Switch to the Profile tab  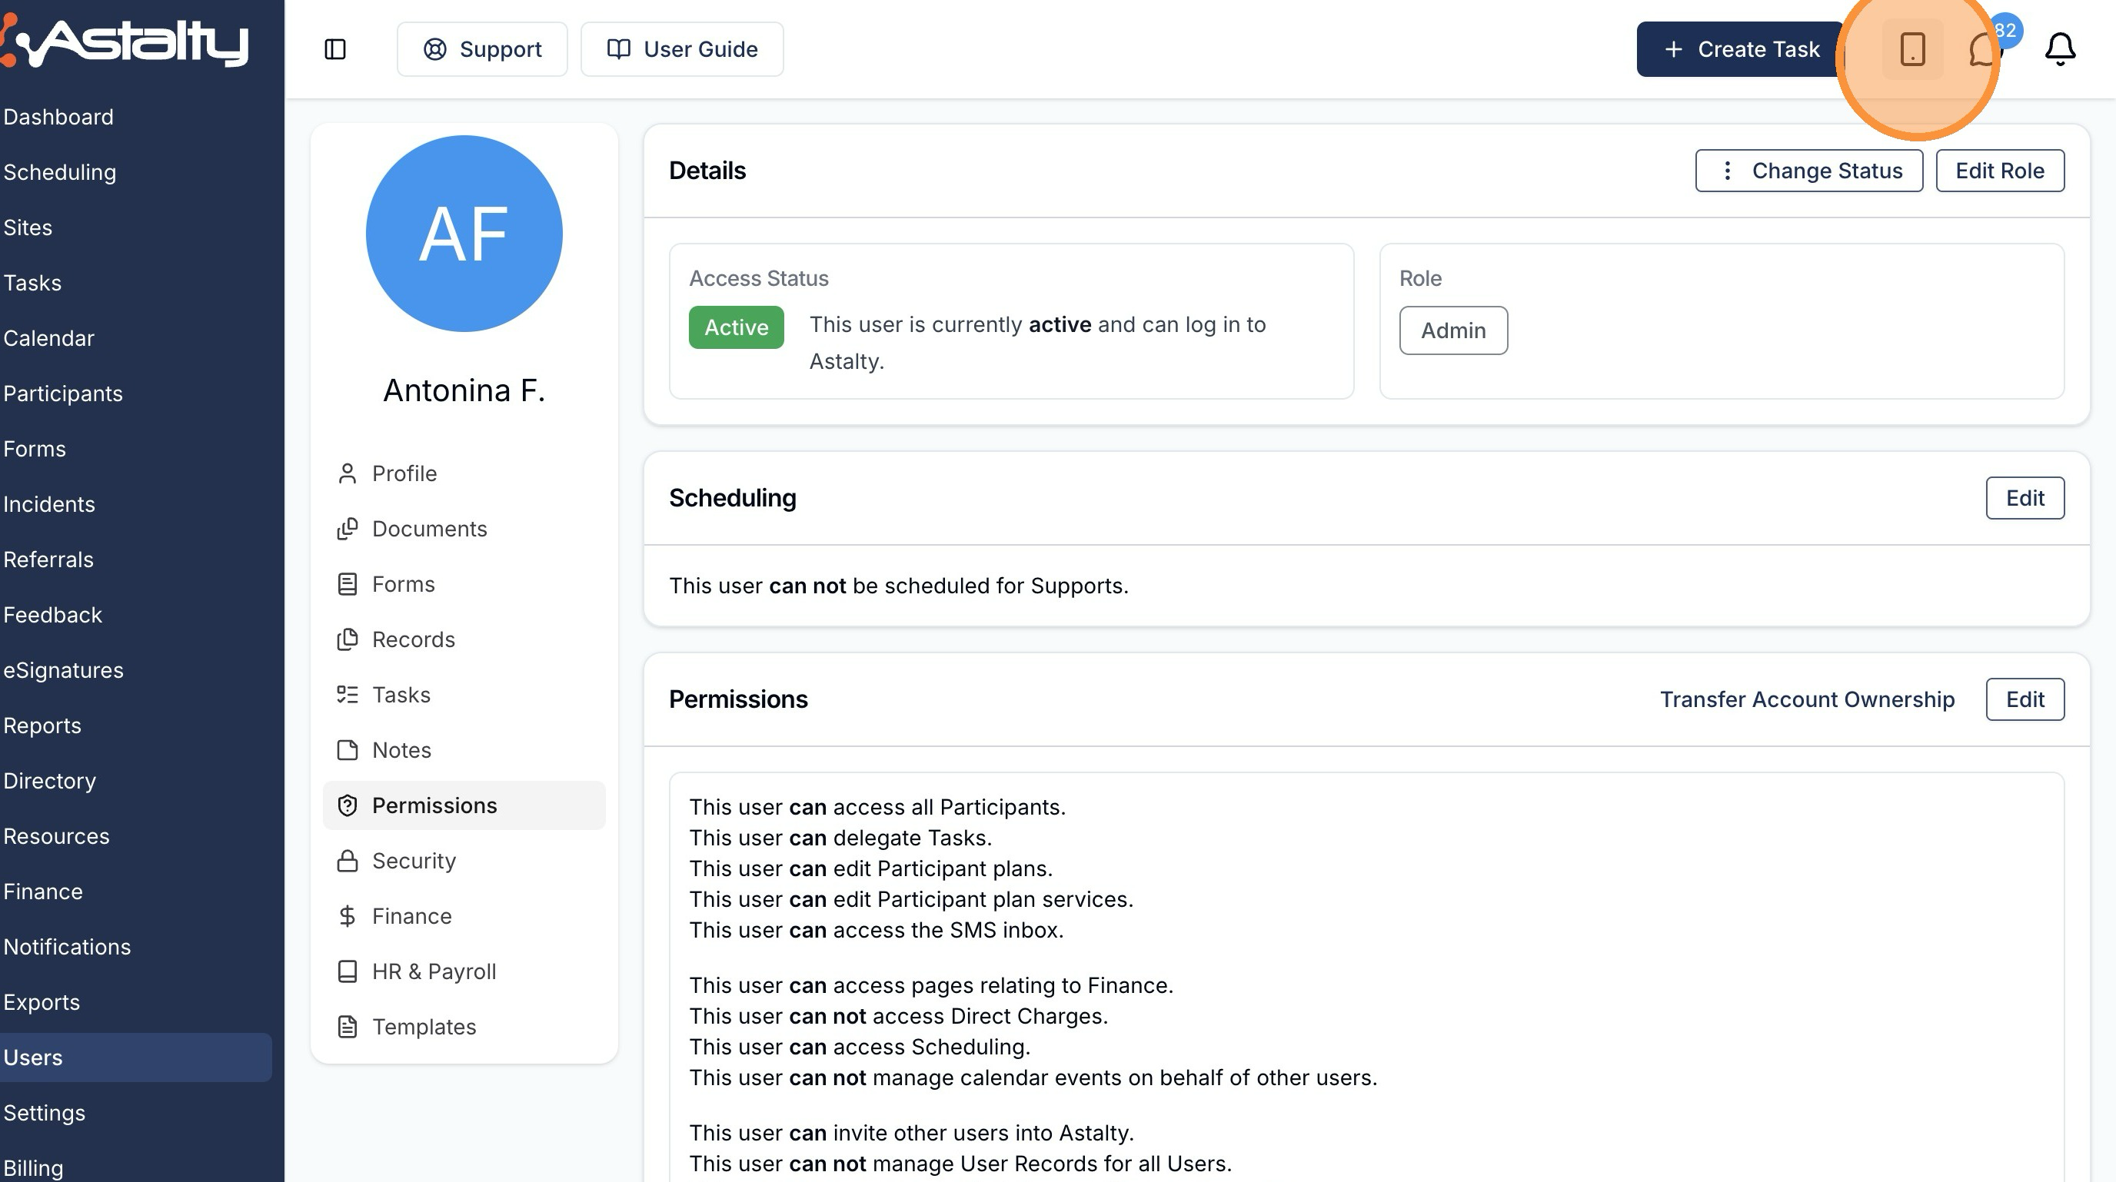pos(464,473)
